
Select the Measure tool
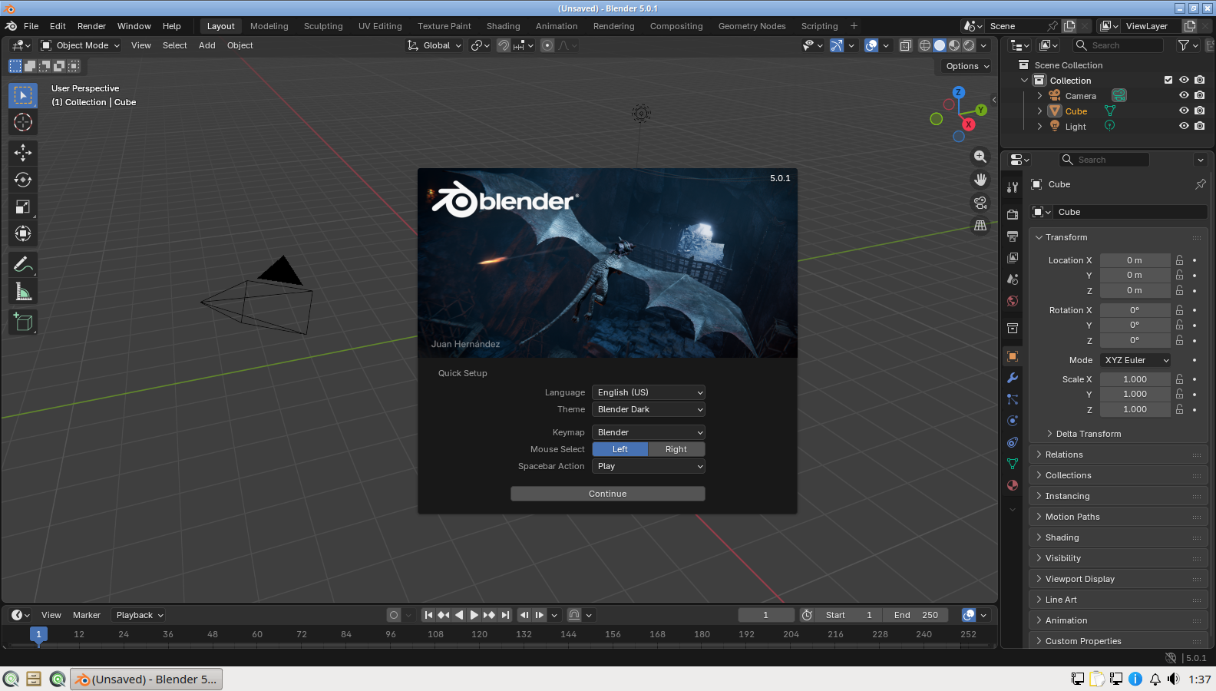[23, 292]
